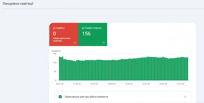Click the green checkmark status icon
204x103 pixels.
coord(60,97)
